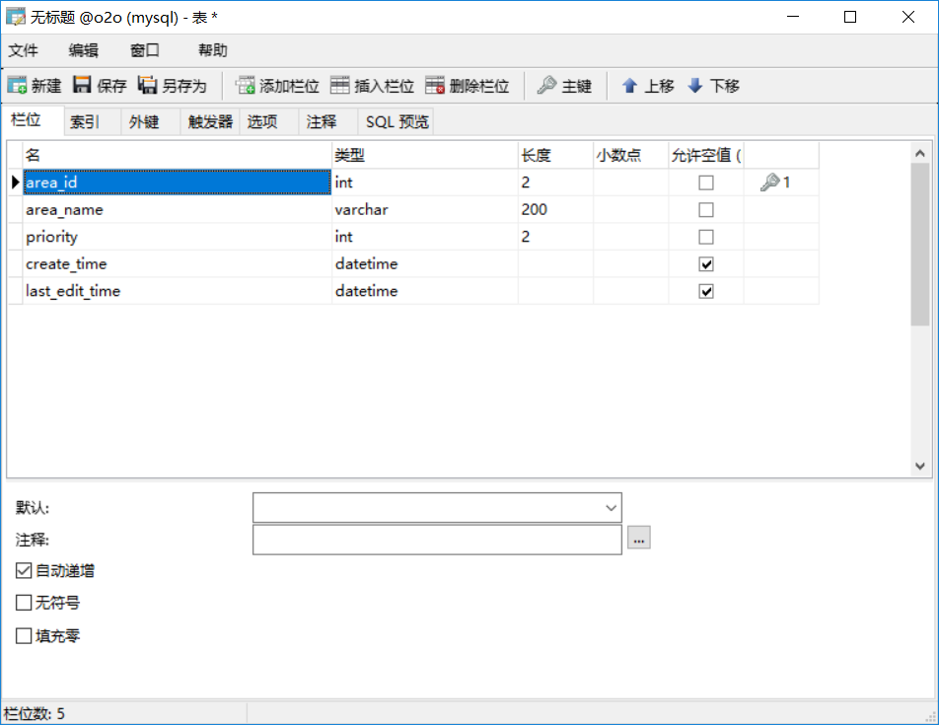This screenshot has width=939, height=725.
Task: Click datetime type cell of last_edit_time
Action: point(425,291)
